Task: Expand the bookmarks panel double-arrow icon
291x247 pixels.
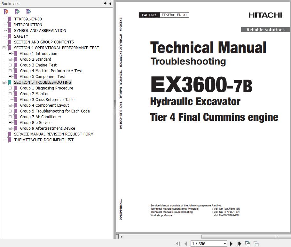Action: coord(105,3)
